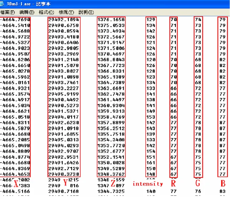Click the Z value 1368.8043
This screenshot has height=199, width=230.
[111, 60]
